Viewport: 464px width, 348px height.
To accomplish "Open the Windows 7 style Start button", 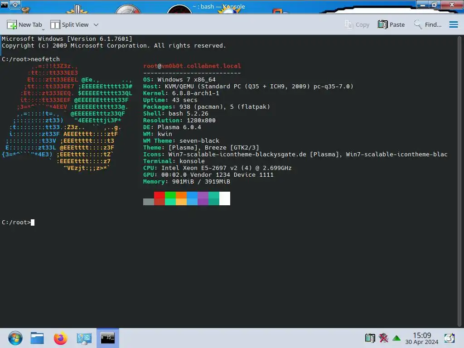I will pyautogui.click(x=15, y=338).
